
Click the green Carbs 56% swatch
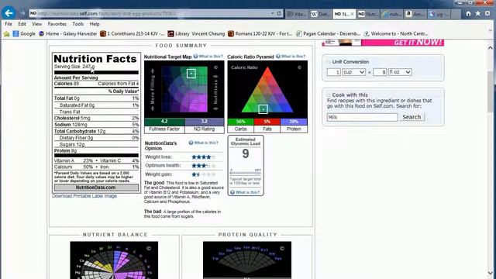[x=241, y=122]
